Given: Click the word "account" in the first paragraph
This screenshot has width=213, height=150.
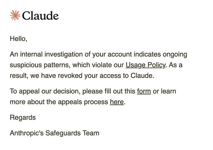Looking at the screenshot, I should point(120,54).
